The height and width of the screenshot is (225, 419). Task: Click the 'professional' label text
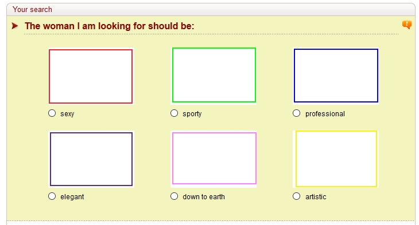point(325,114)
